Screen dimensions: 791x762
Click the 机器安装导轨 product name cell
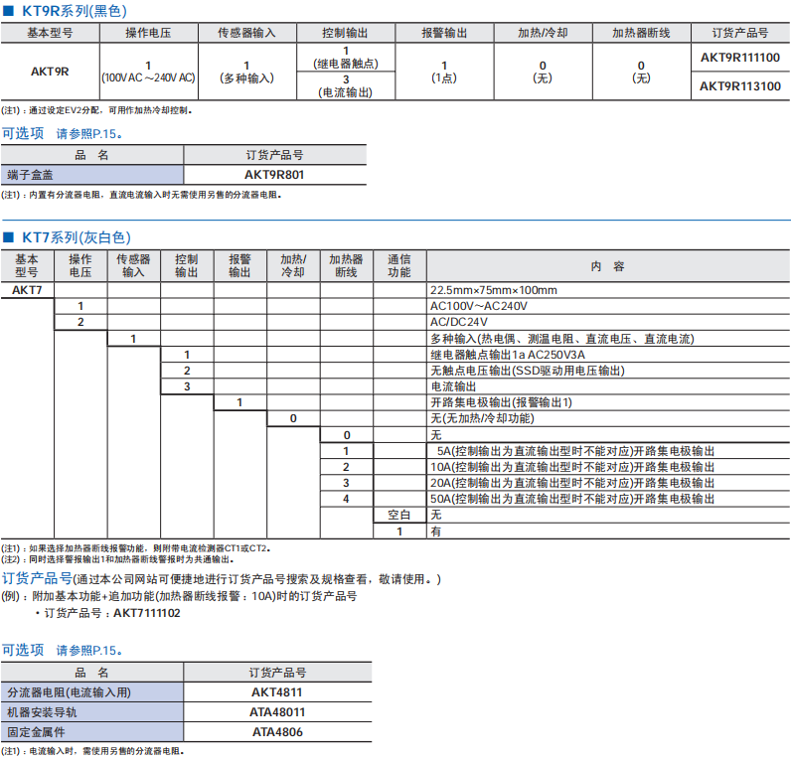click(x=92, y=712)
